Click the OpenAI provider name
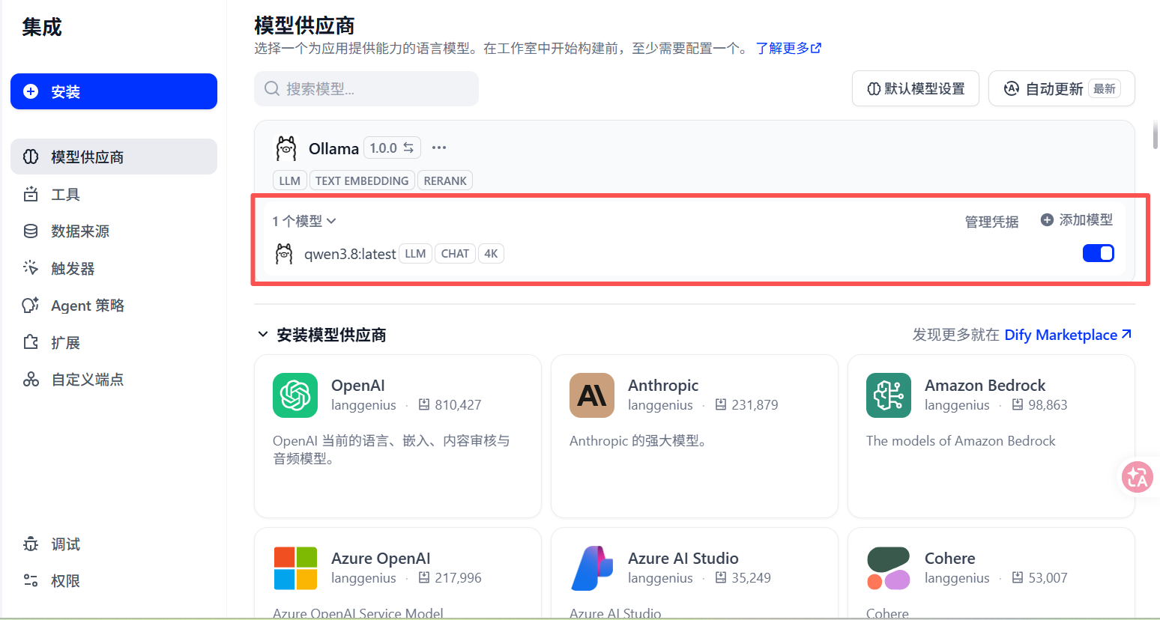Viewport: 1160px width, 620px height. coord(358,385)
